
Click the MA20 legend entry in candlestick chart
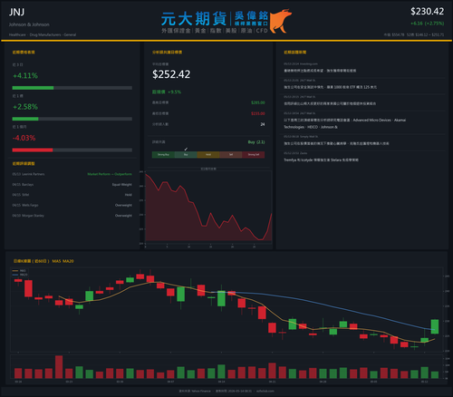20,275
